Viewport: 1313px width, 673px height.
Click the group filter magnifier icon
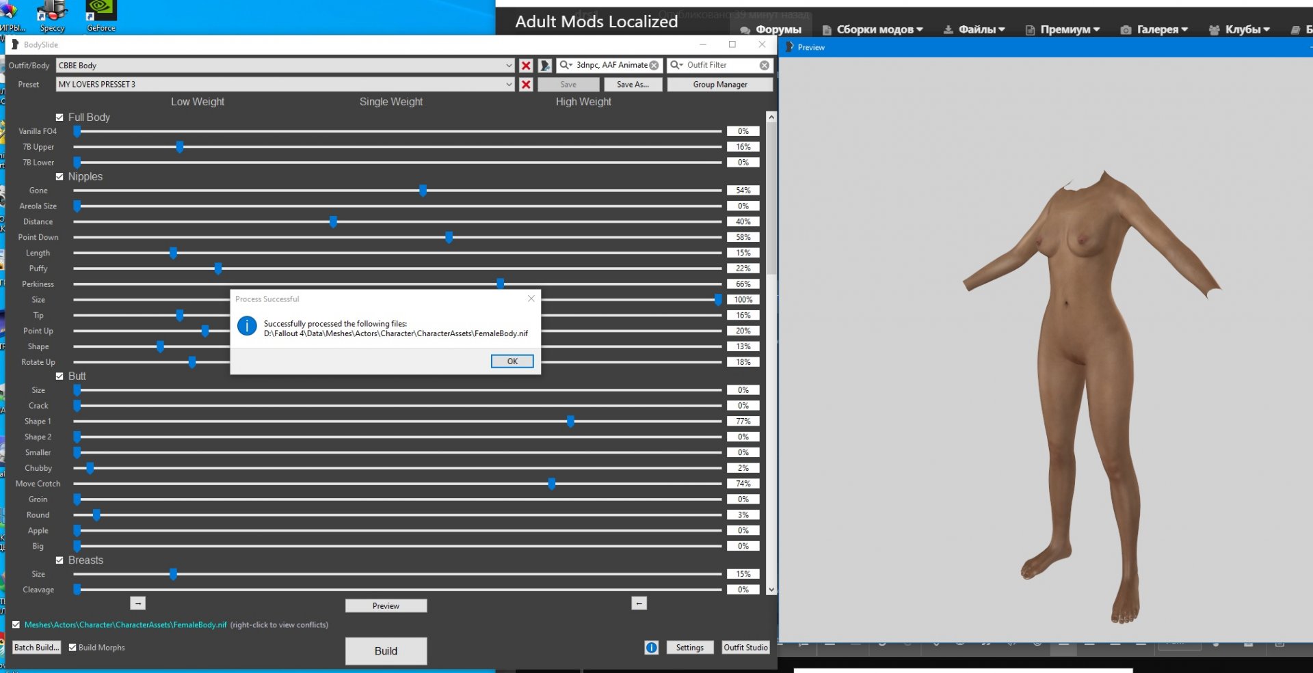565,66
